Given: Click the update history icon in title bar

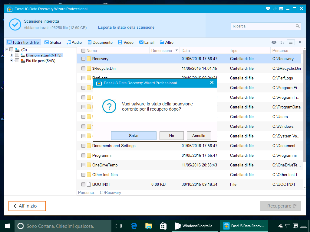Looking at the screenshot, I should click(x=275, y=8).
